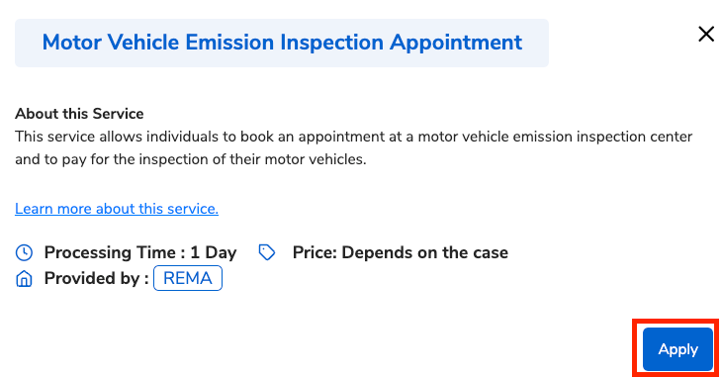Click the house icon beside Provided by
Viewport: 722px width, 378px height.
pos(24,278)
